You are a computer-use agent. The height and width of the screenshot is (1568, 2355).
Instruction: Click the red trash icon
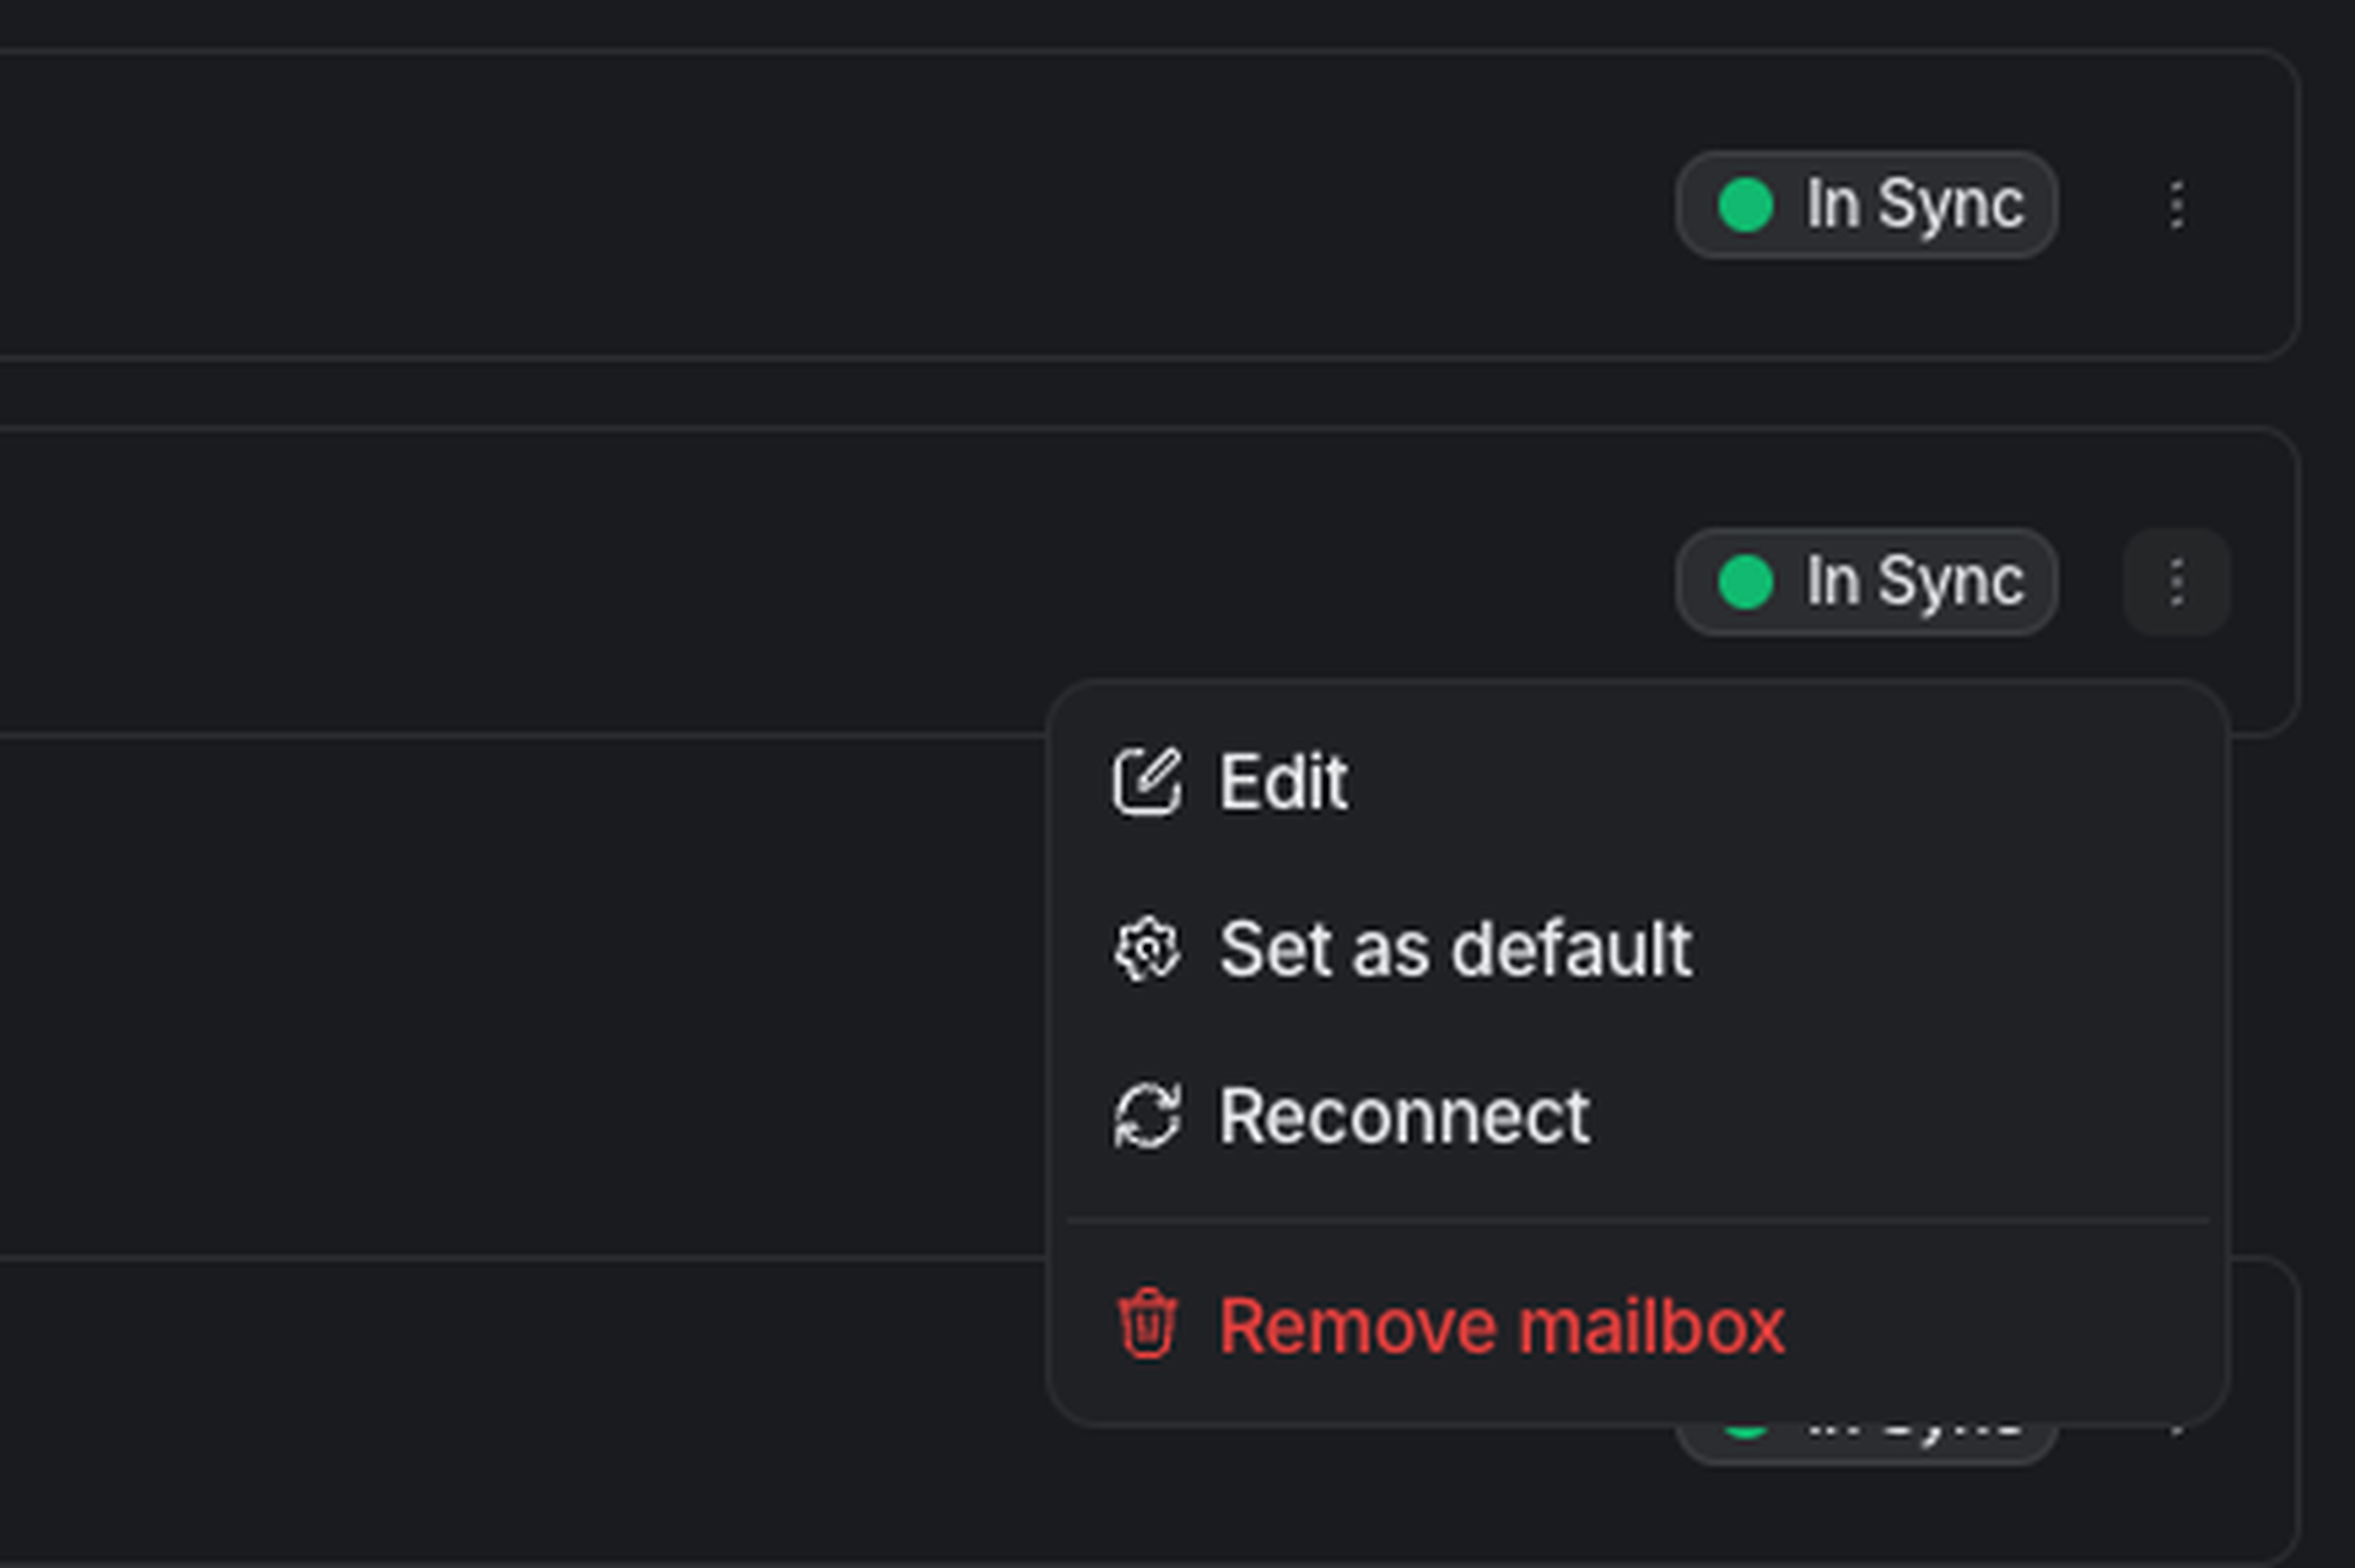[1147, 1326]
